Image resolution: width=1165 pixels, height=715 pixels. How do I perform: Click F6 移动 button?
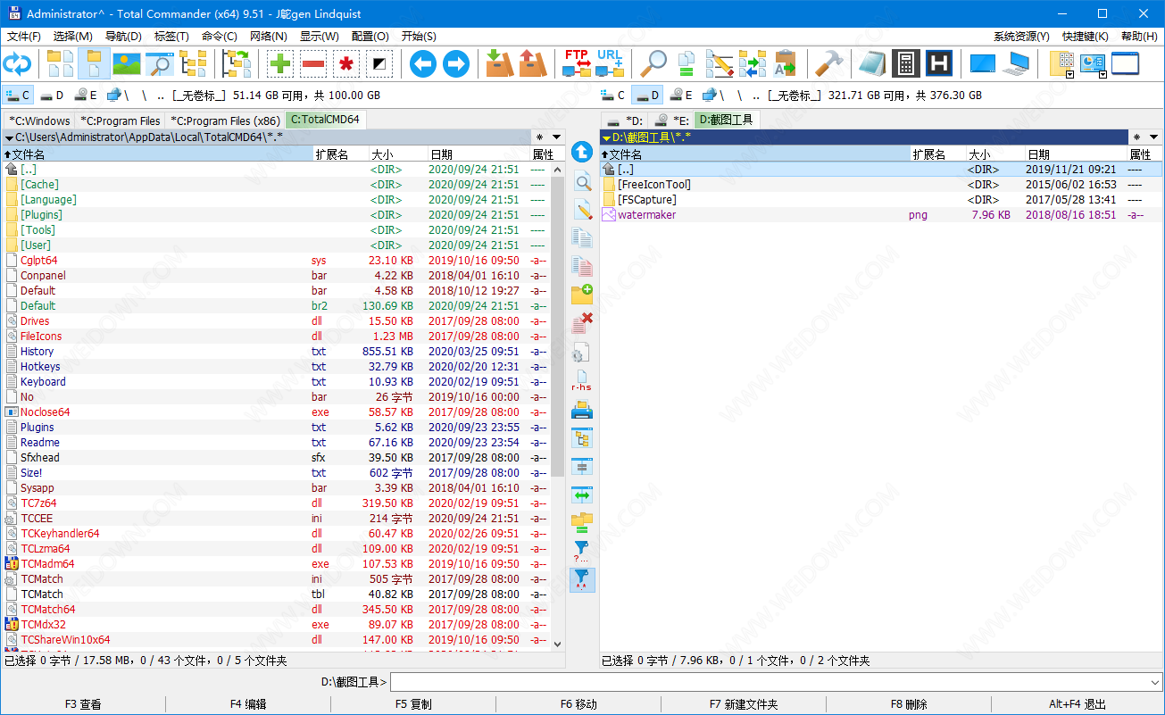pos(578,704)
